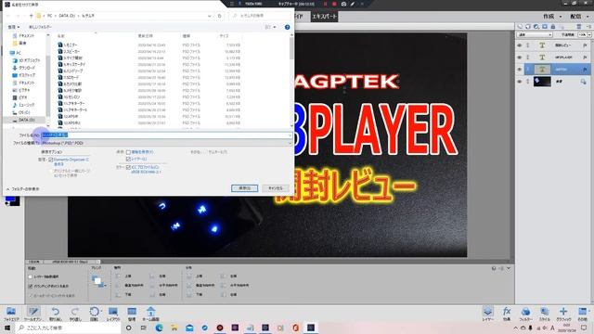Open the view options dropdown in dialog
594x334 pixels.
pos(275,27)
